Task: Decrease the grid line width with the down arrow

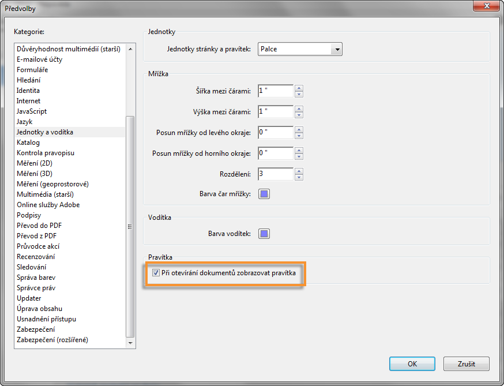Action: (x=299, y=94)
